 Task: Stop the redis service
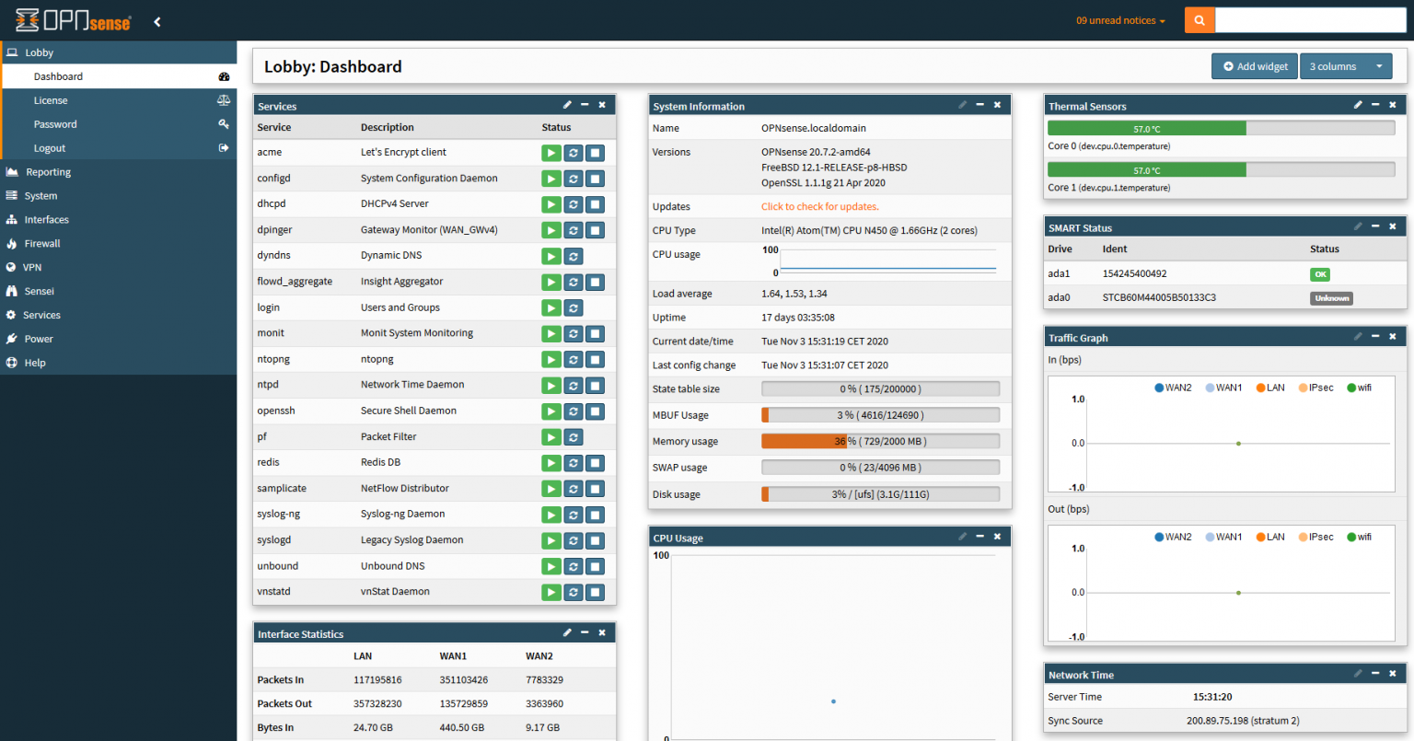click(596, 463)
